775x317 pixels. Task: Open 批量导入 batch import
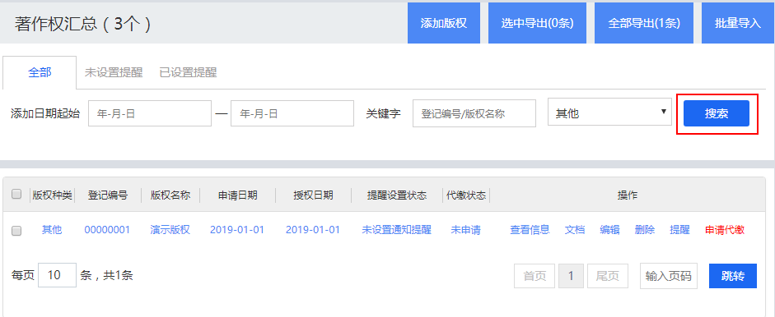(x=738, y=23)
